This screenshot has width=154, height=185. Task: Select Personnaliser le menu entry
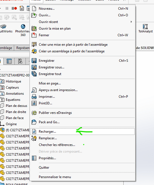(82, 177)
